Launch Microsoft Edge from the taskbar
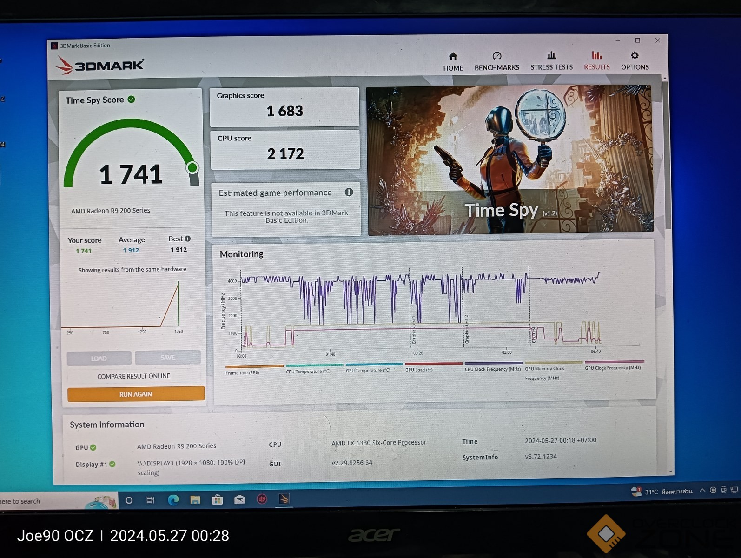 (173, 500)
